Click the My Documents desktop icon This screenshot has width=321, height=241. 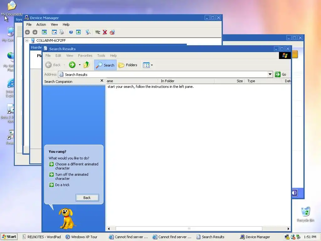click(x=12, y=8)
